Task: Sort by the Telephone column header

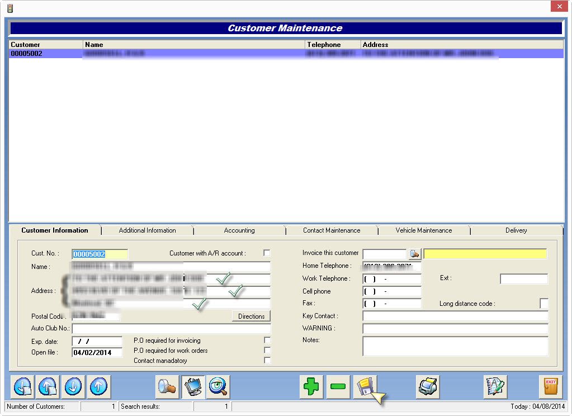Action: point(333,45)
